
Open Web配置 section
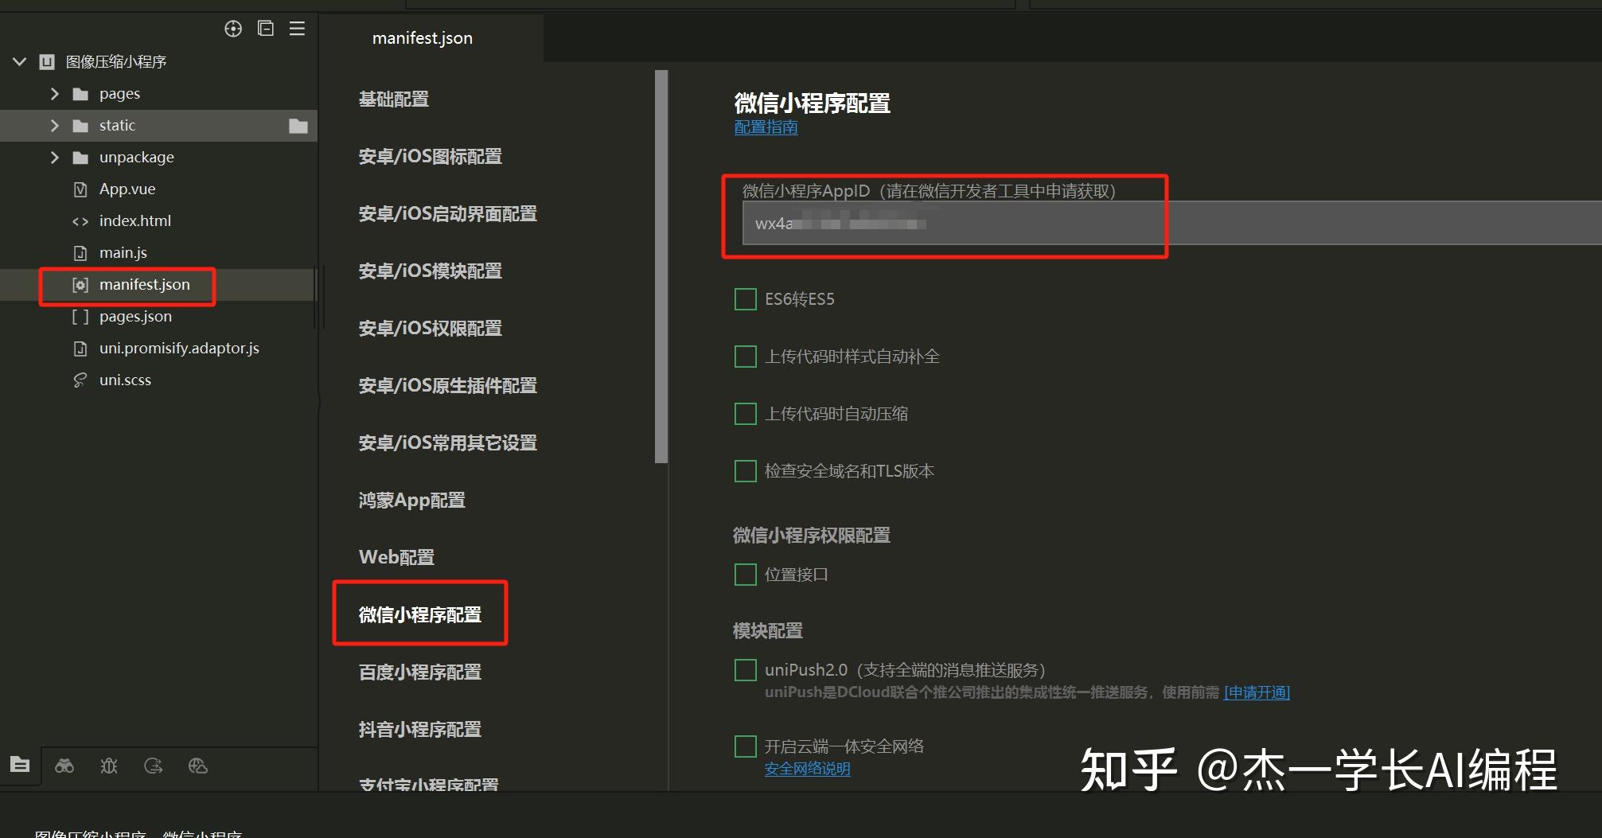click(x=397, y=558)
